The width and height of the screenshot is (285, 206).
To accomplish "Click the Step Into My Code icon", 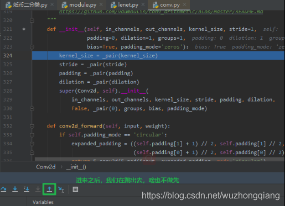I will tap(27, 189).
